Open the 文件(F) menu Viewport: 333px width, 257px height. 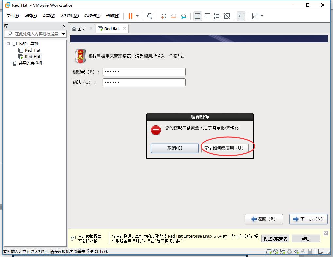tap(12, 16)
